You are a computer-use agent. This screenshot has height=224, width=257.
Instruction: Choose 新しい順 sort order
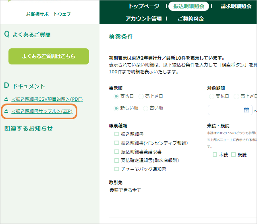(116, 108)
